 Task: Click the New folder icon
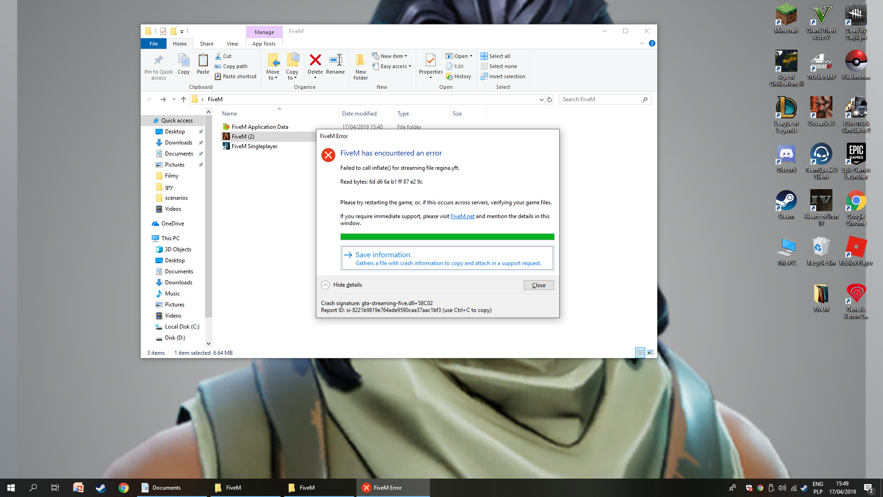[x=361, y=67]
